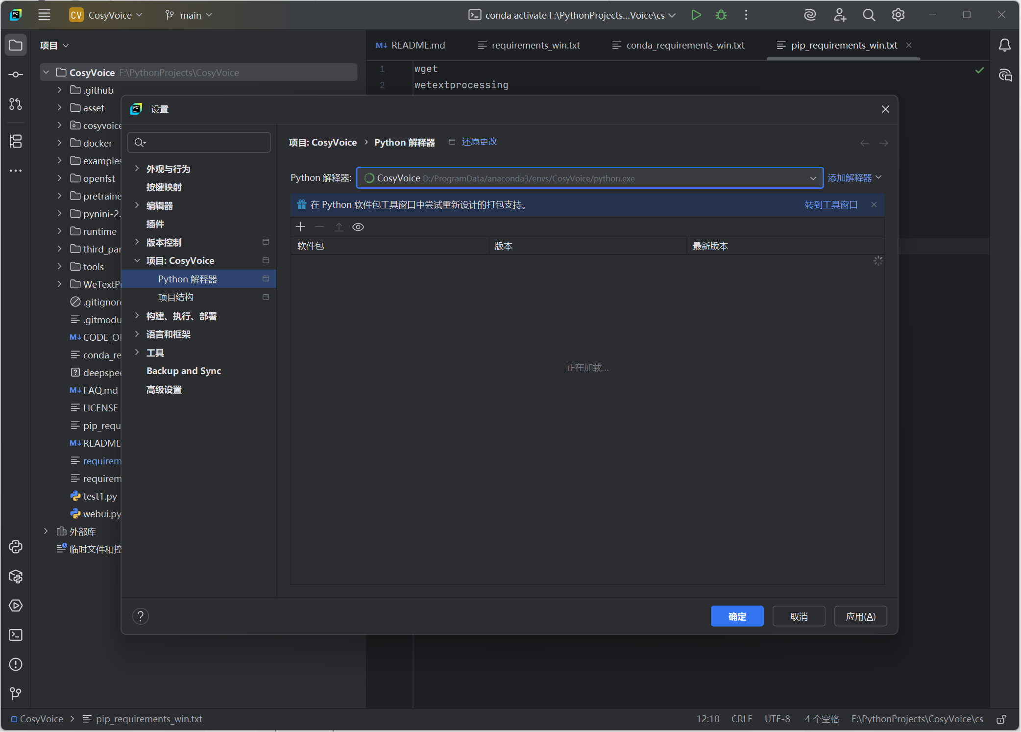Open the Commit tool window icon
The height and width of the screenshot is (732, 1021).
(x=16, y=75)
